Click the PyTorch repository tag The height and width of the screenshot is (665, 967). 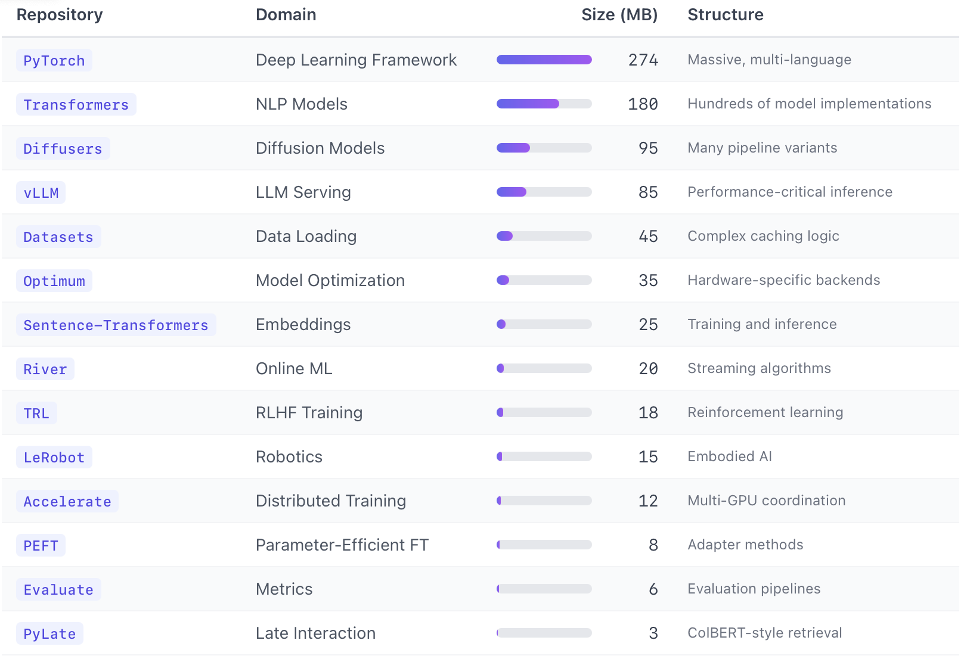[x=54, y=60]
